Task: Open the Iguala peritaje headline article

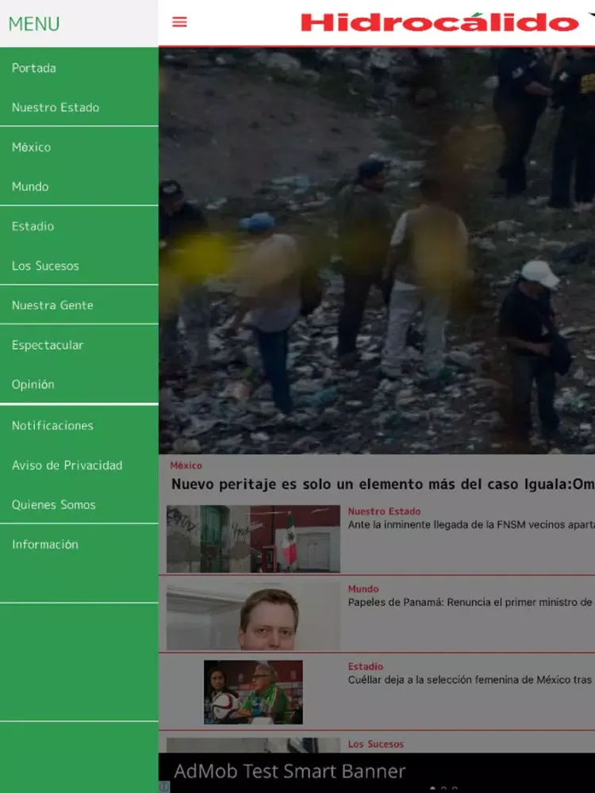Action: [382, 485]
